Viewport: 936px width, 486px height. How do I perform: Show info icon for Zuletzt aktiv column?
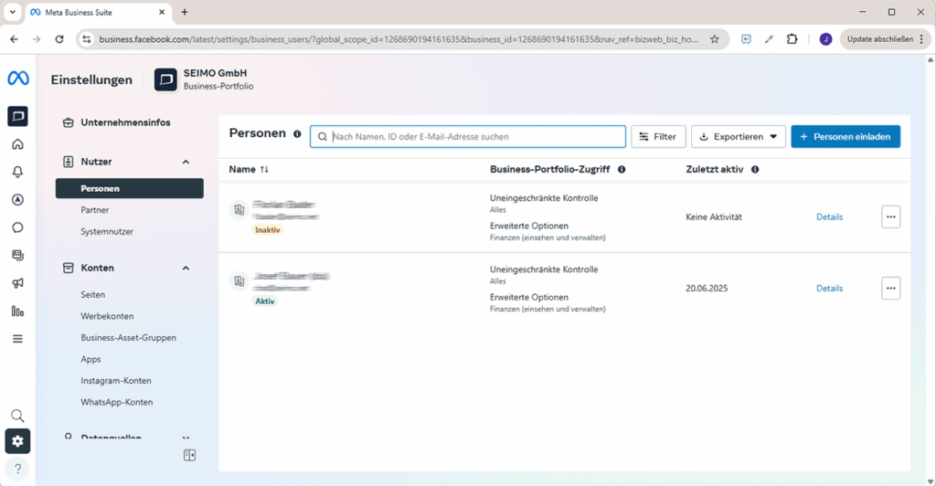[x=755, y=169]
